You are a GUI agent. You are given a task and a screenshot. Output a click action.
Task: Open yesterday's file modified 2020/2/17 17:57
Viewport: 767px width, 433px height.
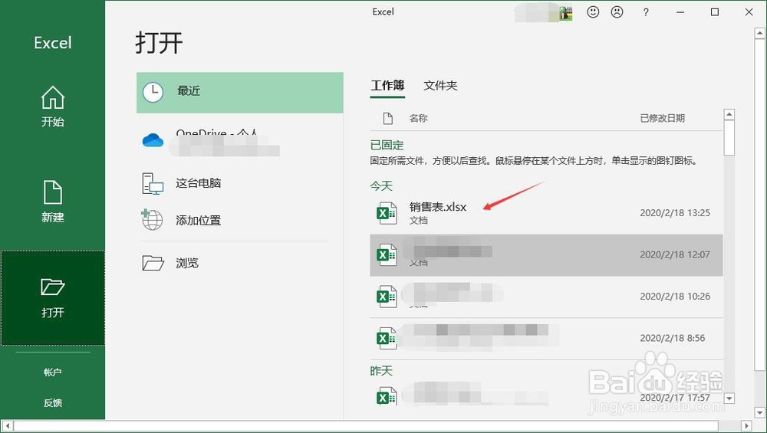pyautogui.click(x=546, y=396)
